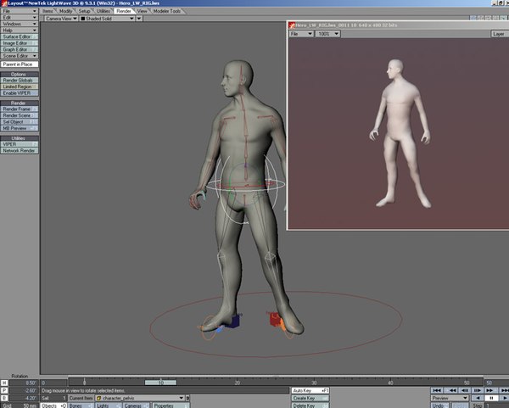Viewport: 509px width, 408px height.
Task: Select the Render tab
Action: point(124,11)
